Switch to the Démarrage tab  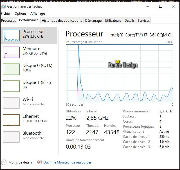93,21
